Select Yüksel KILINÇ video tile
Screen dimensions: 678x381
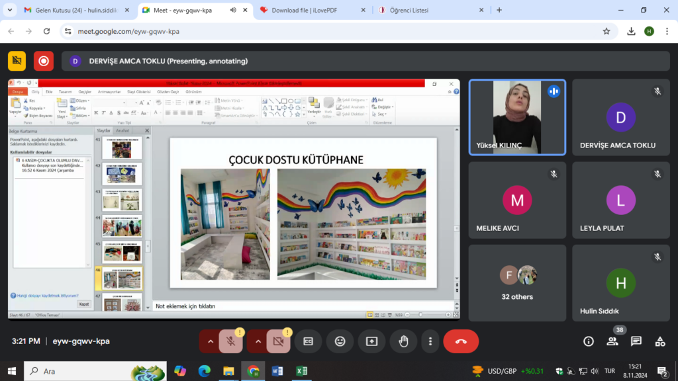517,117
